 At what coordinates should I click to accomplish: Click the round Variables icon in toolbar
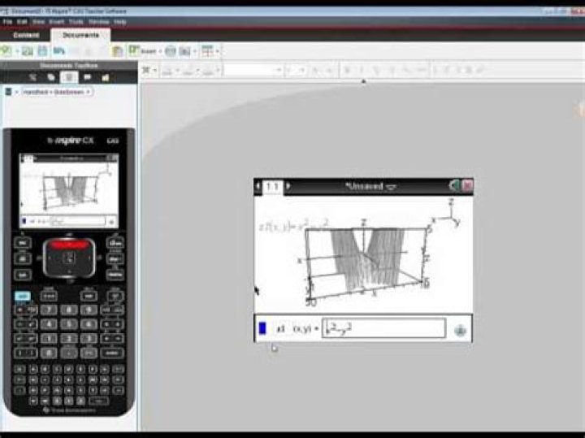[x=170, y=51]
